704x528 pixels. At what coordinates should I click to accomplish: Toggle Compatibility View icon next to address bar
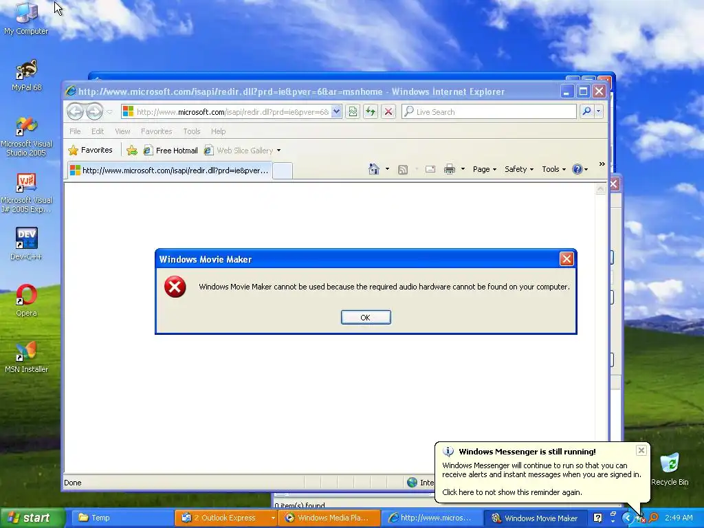coord(353,111)
